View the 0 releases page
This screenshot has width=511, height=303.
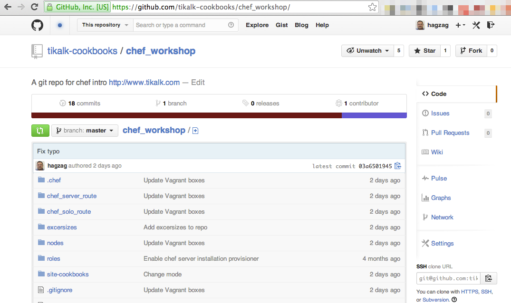click(x=260, y=103)
